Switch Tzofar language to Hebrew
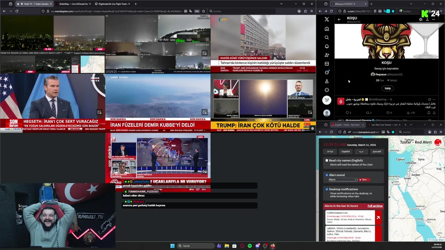The height and width of the screenshot is (250, 445). (x=330, y=151)
